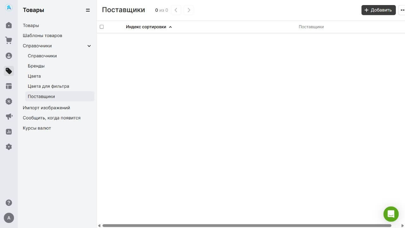Viewport: 405px width, 228px height.
Task: Tick the select-all checkbox in table header
Action: (x=102, y=27)
